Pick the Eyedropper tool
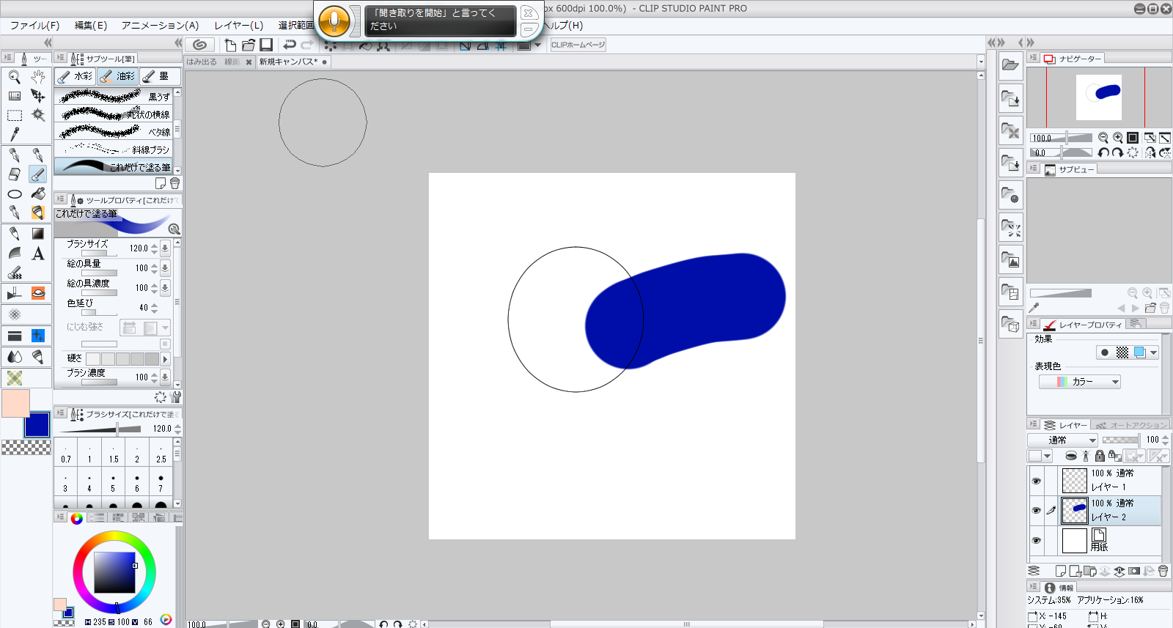 (x=14, y=134)
